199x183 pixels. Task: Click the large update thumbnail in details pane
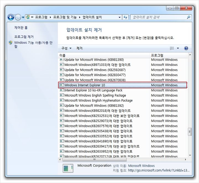coord(68,168)
